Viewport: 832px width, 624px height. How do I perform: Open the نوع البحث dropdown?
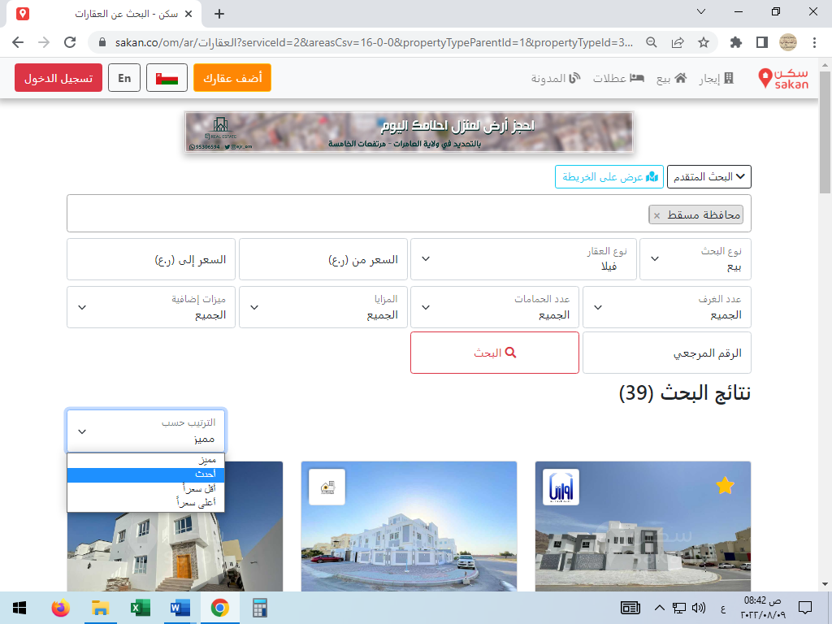[x=695, y=259]
